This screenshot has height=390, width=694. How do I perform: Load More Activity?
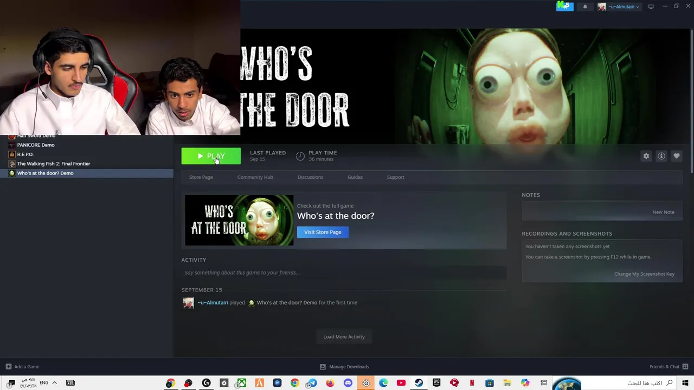click(x=344, y=337)
